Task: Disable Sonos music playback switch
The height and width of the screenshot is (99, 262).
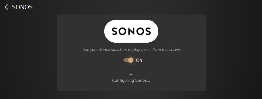Action: (129, 60)
